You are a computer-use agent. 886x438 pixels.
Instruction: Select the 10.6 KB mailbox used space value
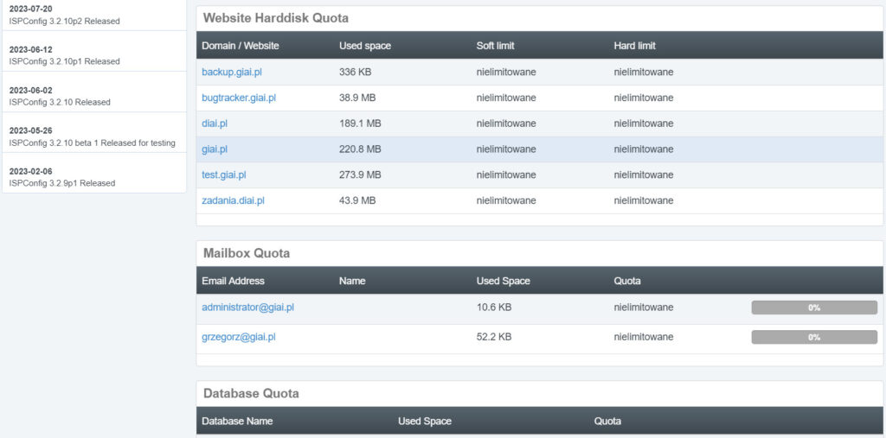(x=494, y=308)
